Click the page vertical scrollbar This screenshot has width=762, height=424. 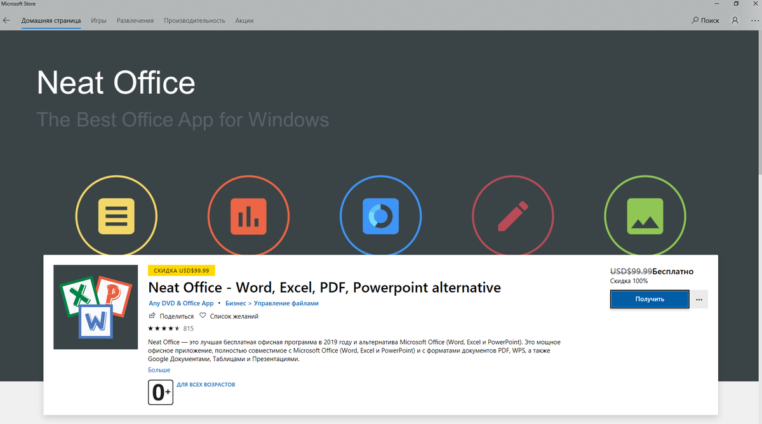coord(759,102)
